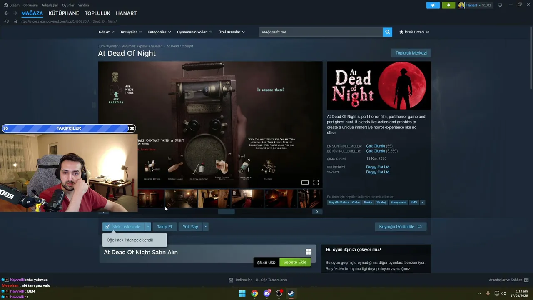The image size is (533, 300).
Task: Go back using the navigation arrow
Action: 6,13
